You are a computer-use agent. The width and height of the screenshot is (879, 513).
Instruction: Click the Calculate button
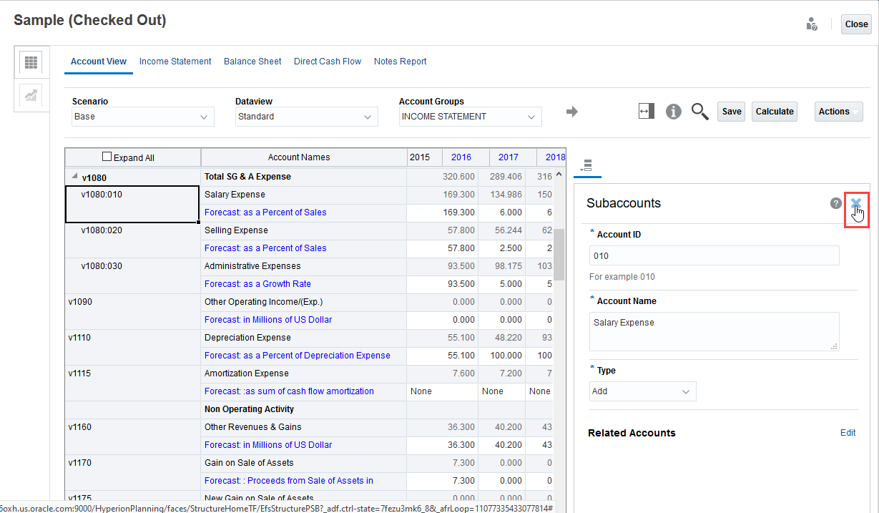[774, 112]
